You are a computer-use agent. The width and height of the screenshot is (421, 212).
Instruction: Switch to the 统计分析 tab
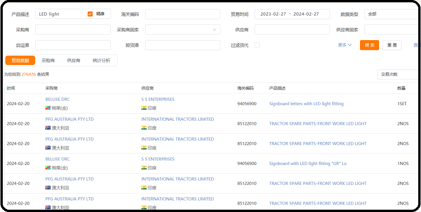coord(101,60)
